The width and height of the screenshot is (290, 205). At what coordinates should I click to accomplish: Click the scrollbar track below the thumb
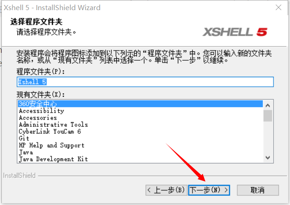[x=267, y=137]
